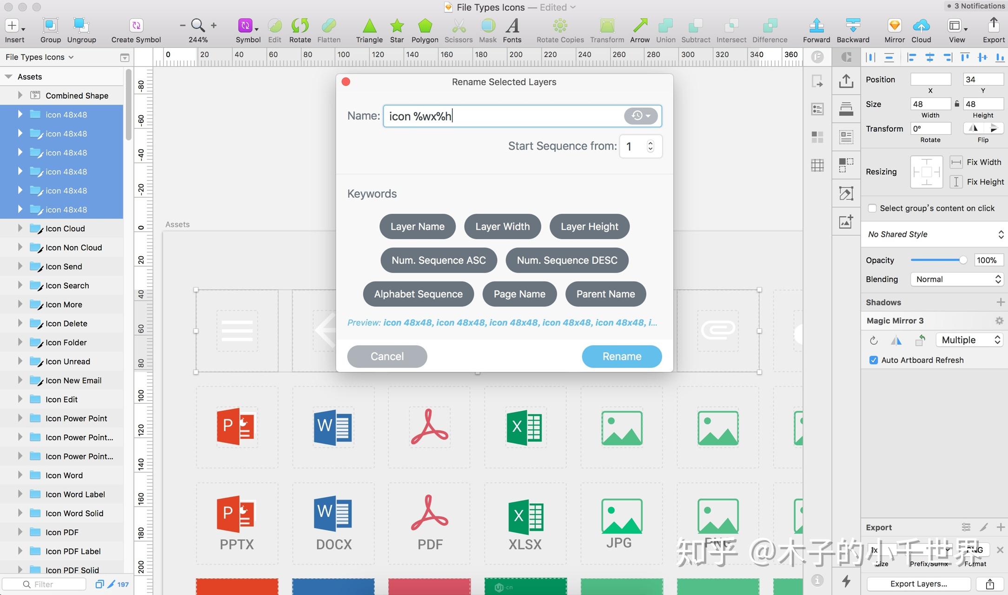
Task: Click the Export toolbar icon
Action: click(x=994, y=26)
